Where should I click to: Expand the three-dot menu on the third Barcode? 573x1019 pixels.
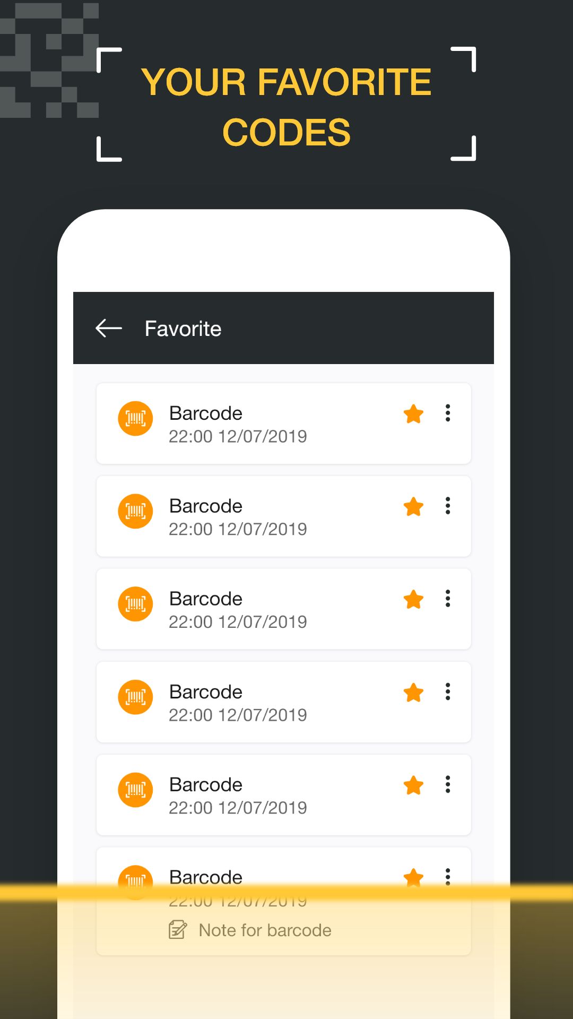(448, 599)
